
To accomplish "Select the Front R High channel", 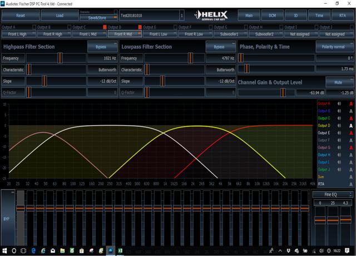I will point(54,34).
